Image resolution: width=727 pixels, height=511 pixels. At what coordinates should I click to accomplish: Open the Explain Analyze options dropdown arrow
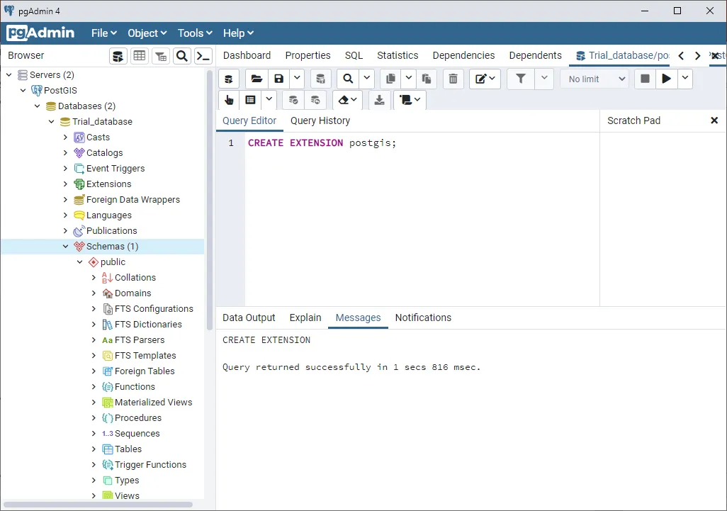point(269,100)
